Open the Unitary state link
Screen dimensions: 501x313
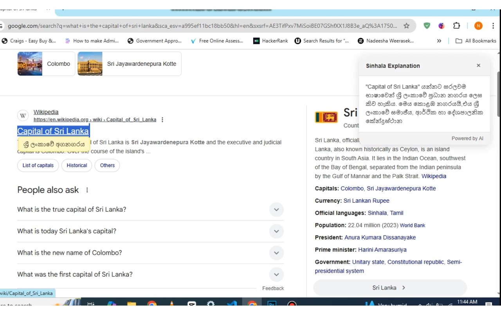[368, 262]
